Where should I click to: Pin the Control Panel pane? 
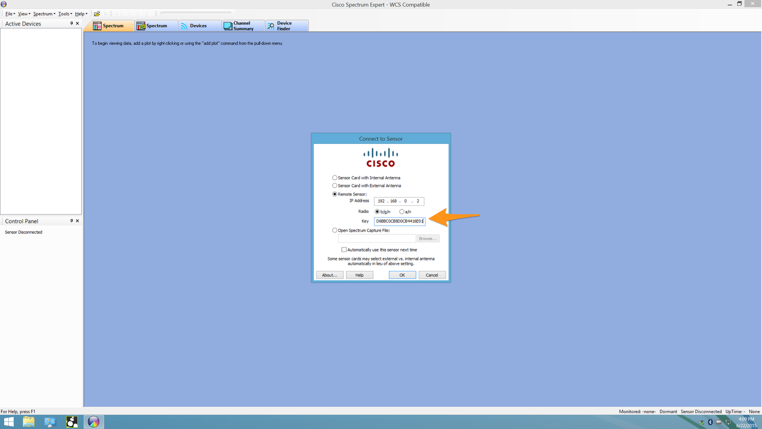(x=72, y=221)
